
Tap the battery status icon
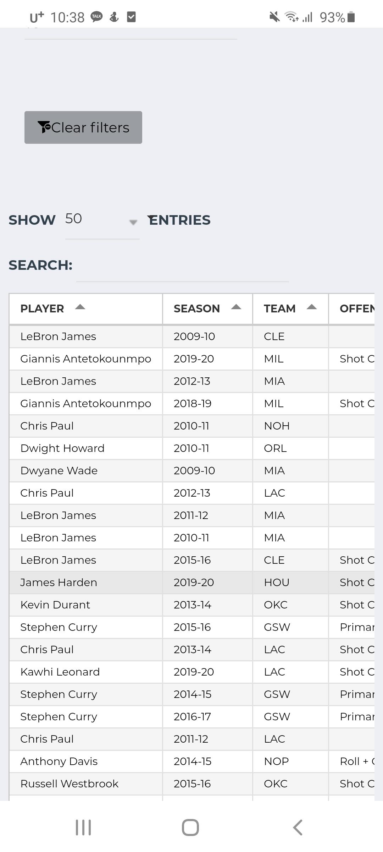pyautogui.click(x=351, y=17)
